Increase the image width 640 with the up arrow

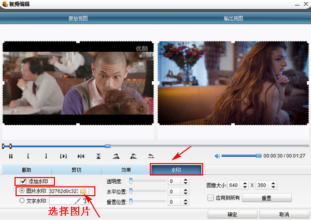pos(245,183)
